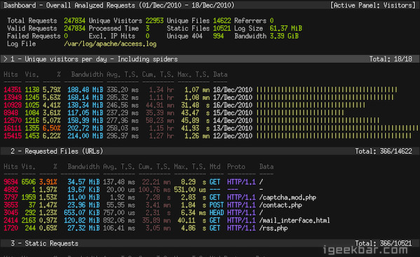
Task: Click the highlighted 3.91% percentage
Action: point(48,182)
